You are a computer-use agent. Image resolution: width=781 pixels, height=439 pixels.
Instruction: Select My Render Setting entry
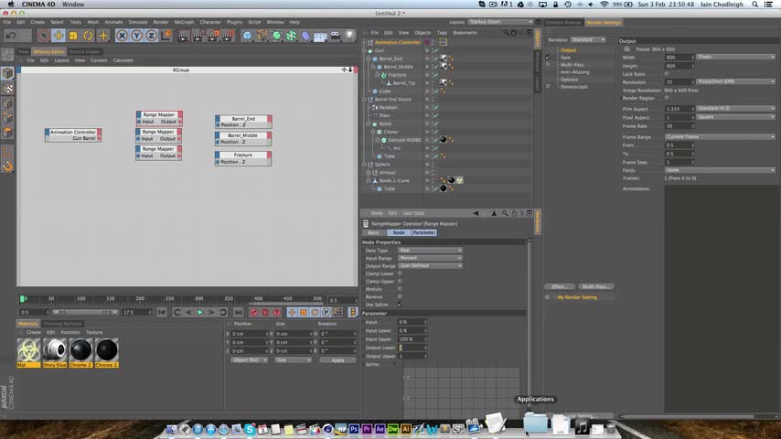577,297
